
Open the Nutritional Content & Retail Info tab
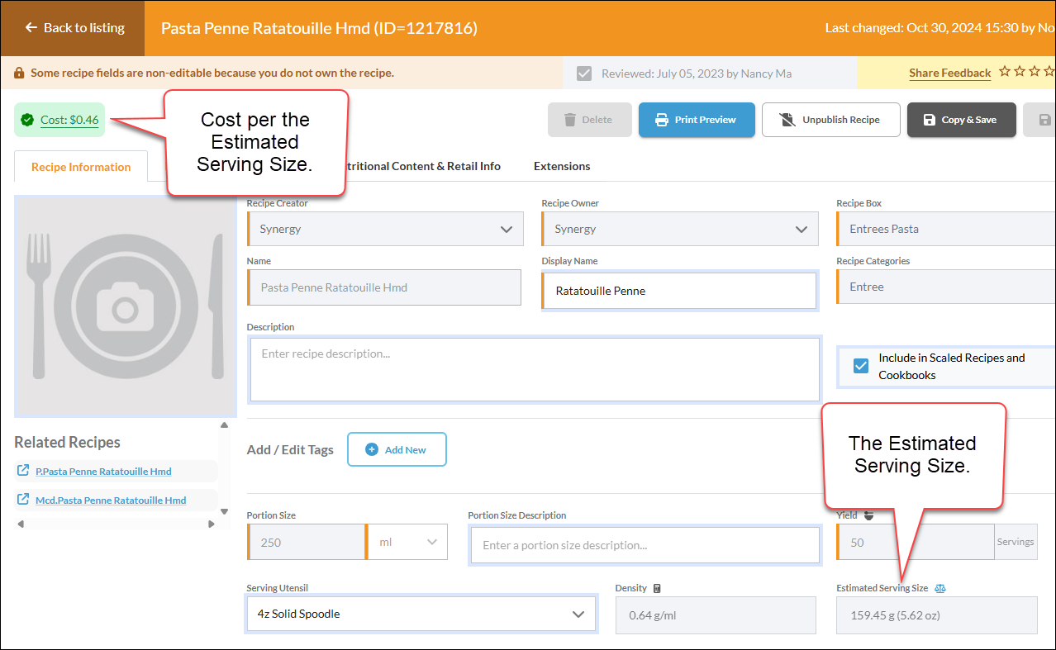(x=423, y=166)
